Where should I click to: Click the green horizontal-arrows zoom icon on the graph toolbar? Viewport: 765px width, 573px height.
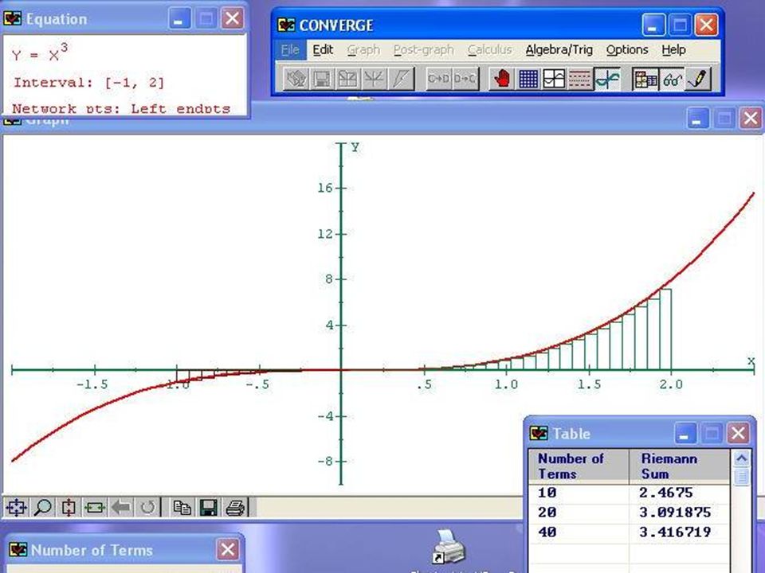pos(95,507)
